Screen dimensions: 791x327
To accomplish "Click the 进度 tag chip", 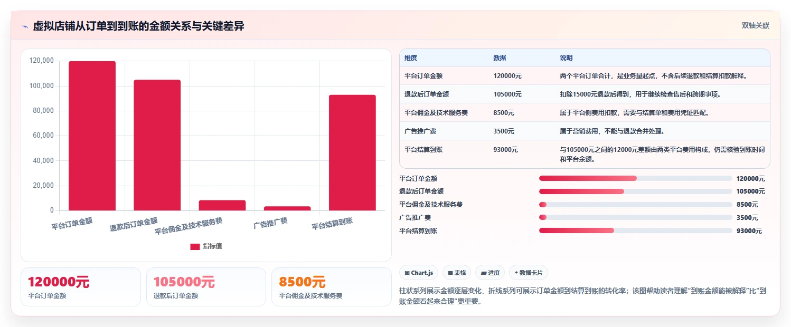I will [x=490, y=273].
